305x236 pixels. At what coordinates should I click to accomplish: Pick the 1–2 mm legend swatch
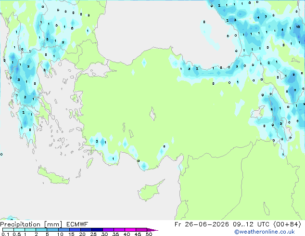pos(30,230)
